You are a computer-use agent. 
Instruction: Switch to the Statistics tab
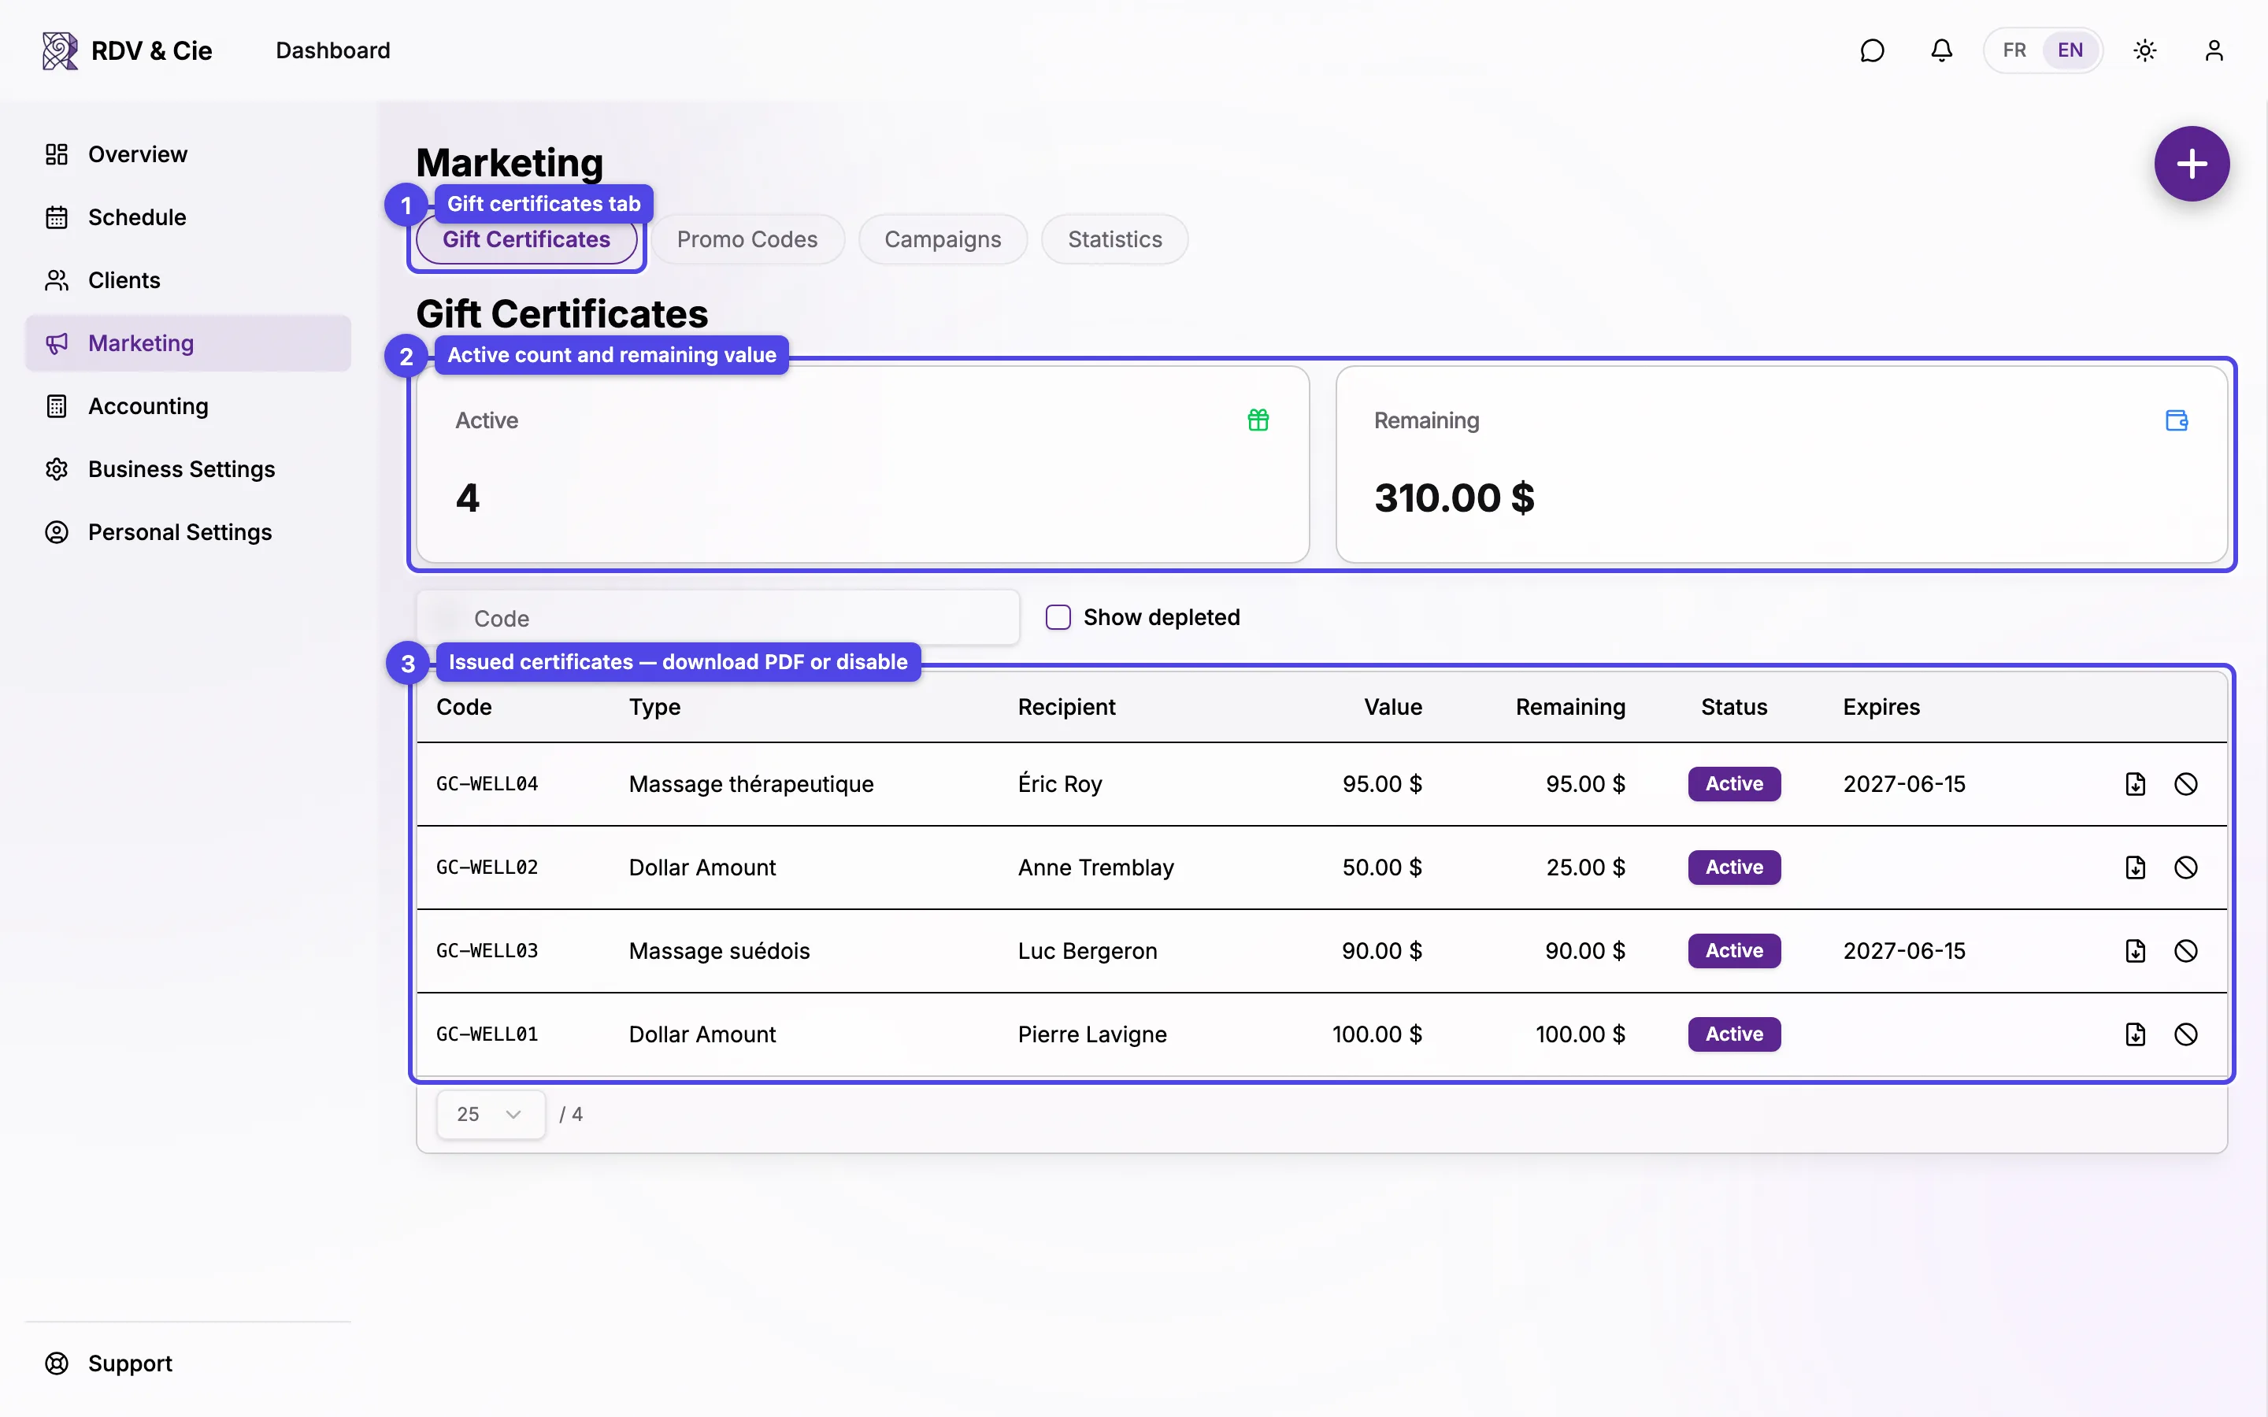pos(1114,240)
